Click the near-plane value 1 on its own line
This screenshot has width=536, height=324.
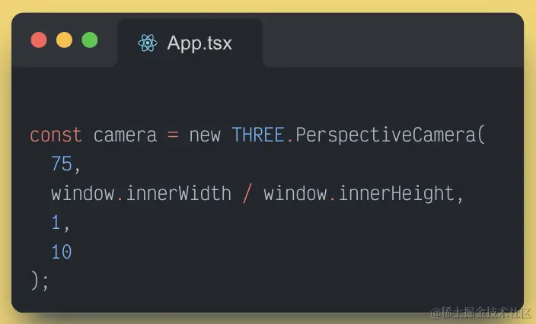(56, 222)
